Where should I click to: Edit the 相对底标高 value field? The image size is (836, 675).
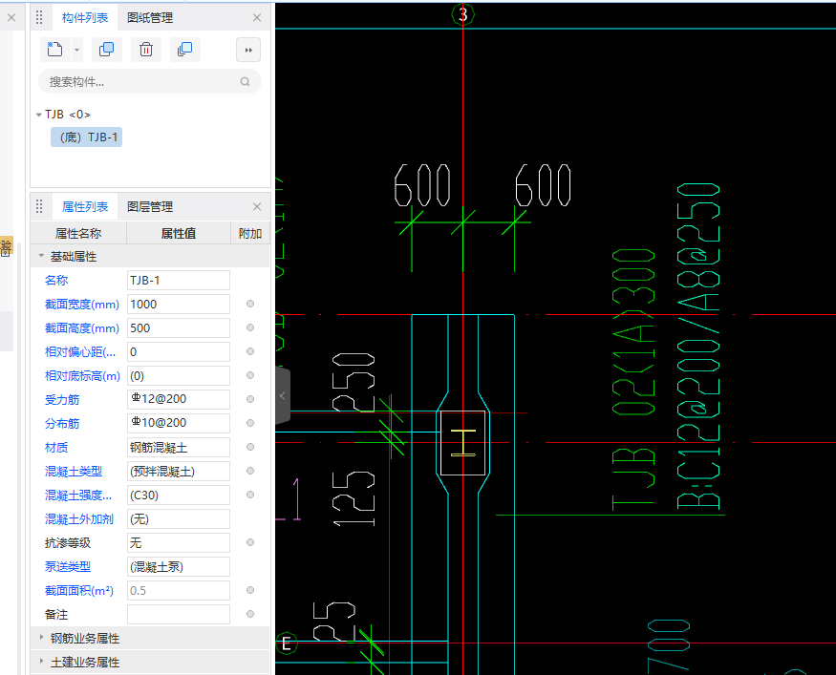coord(179,376)
